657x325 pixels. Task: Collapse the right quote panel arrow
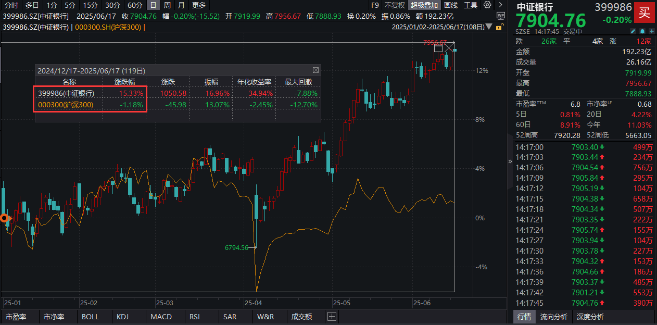(x=510, y=161)
